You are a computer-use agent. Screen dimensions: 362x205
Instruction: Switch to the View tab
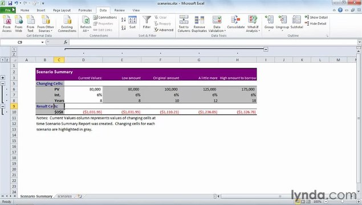point(136,10)
